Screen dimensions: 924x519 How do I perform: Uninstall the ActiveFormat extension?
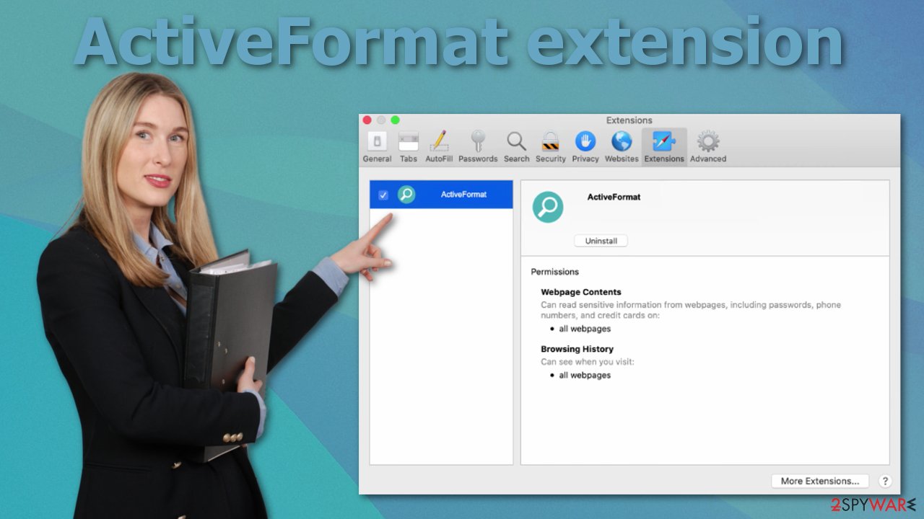coord(601,241)
